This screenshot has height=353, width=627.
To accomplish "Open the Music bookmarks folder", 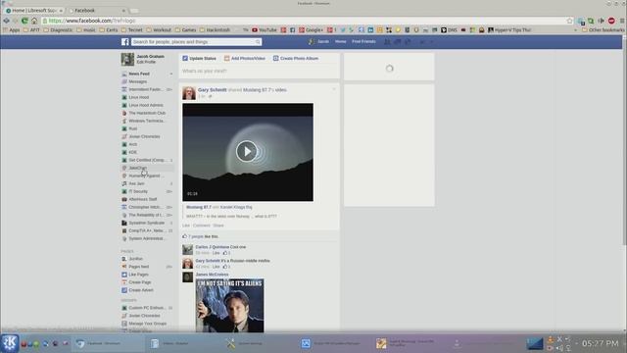I will 86,30.
